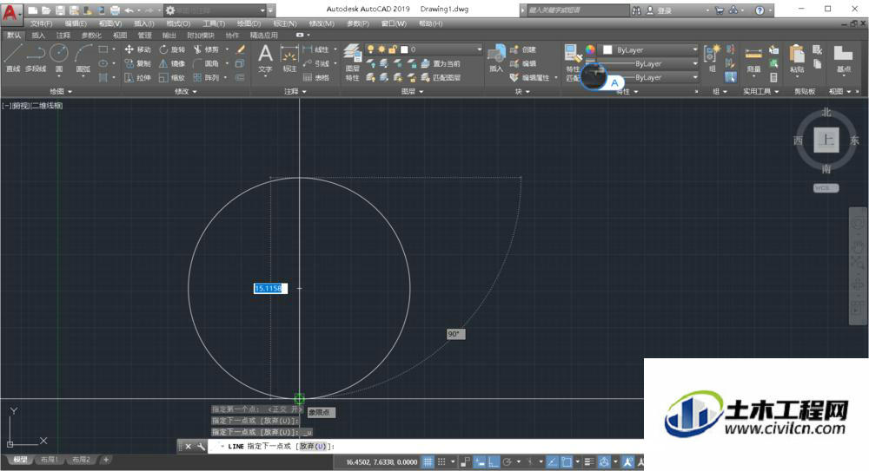
Task: Toggle the layer on/off lightbulb icon
Action: click(370, 49)
